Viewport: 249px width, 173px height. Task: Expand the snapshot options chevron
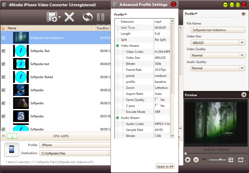click(245, 160)
